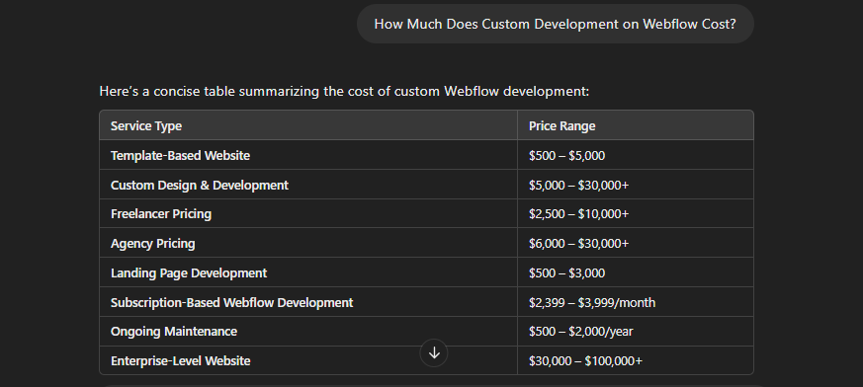Click the '$6,000 – $30,000+' price cell
The image size is (863, 387).
(636, 243)
